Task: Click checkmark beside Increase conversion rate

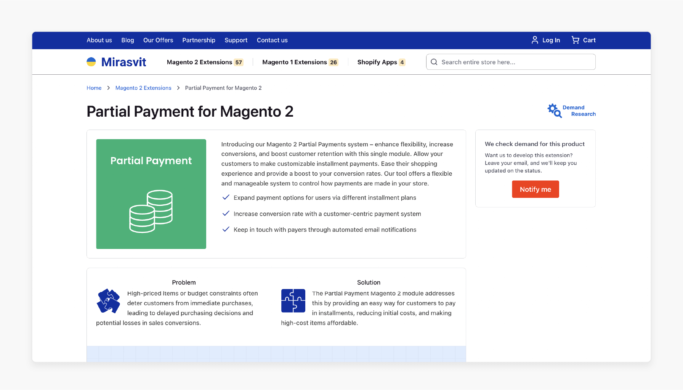Action: [226, 213]
